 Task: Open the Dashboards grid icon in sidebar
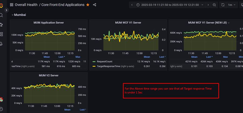click(x=1, y=34)
